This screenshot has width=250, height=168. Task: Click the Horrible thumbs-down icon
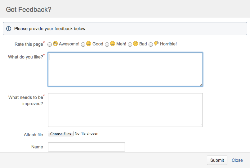(x=156, y=44)
